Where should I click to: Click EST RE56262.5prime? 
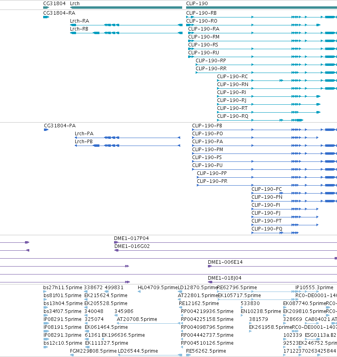click(206, 351)
